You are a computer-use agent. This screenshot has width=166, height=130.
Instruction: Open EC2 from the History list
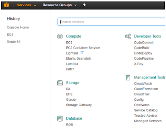[10, 35]
